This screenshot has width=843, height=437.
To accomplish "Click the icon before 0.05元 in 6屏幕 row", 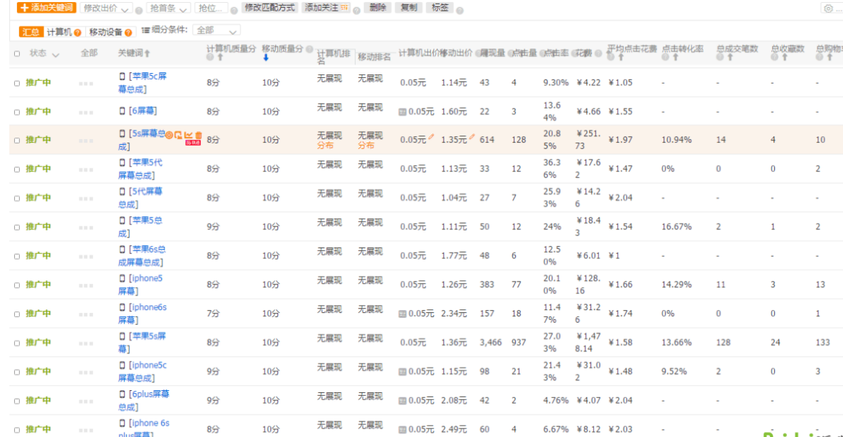I will tap(402, 112).
